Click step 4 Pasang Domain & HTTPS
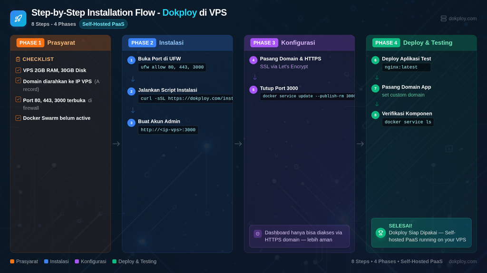487x273 pixels. pos(291,58)
